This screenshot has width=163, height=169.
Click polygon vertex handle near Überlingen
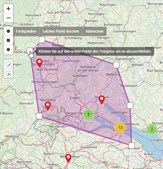coord(130,106)
